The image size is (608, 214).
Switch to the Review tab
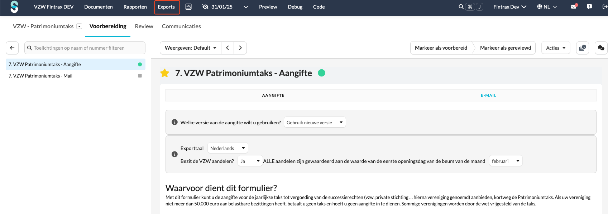tap(144, 26)
